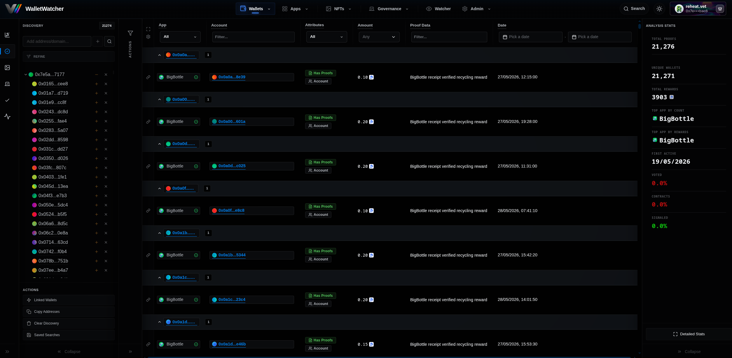Pick the end date field

tap(600, 37)
